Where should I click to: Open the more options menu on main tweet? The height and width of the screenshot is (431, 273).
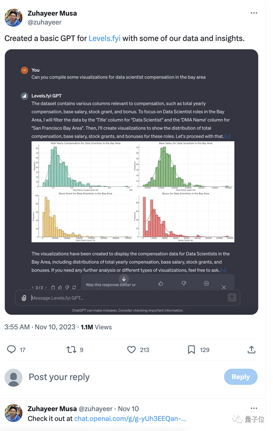click(x=254, y=13)
